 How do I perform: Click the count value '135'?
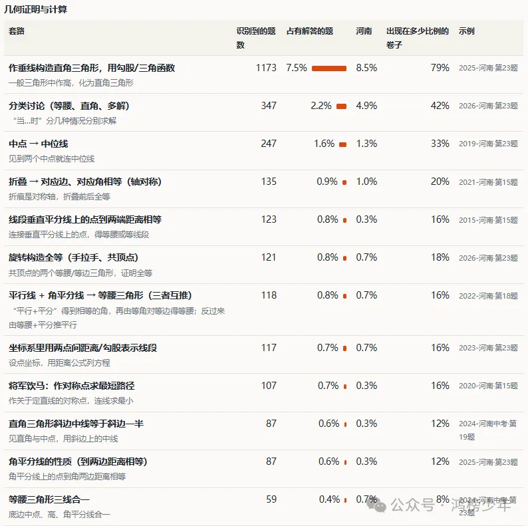click(x=269, y=182)
